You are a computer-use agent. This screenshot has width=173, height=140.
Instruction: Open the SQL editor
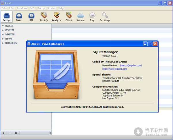31,17
